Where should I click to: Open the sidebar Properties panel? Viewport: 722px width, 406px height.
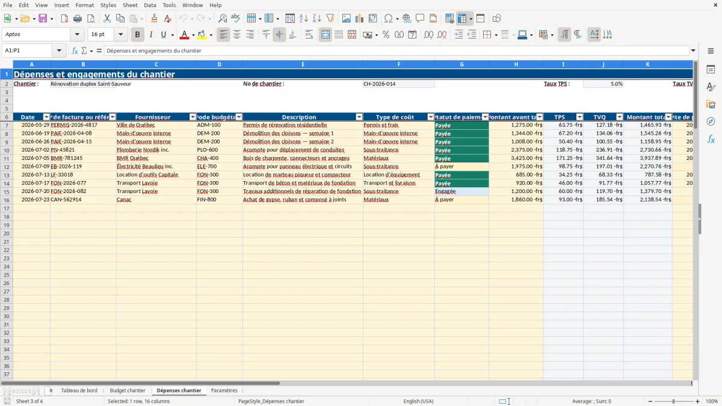click(711, 69)
